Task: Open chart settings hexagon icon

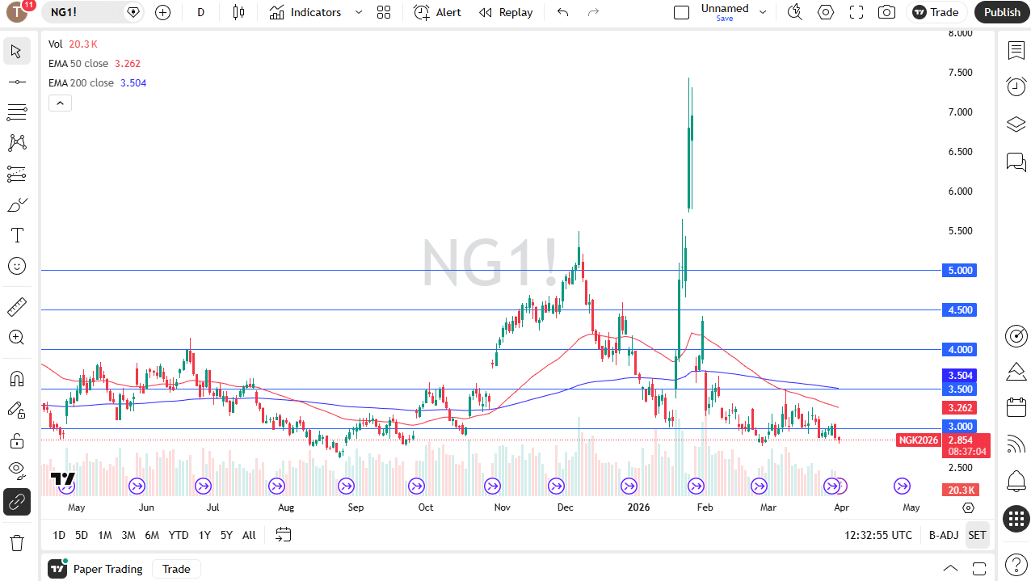Action: pyautogui.click(x=826, y=12)
